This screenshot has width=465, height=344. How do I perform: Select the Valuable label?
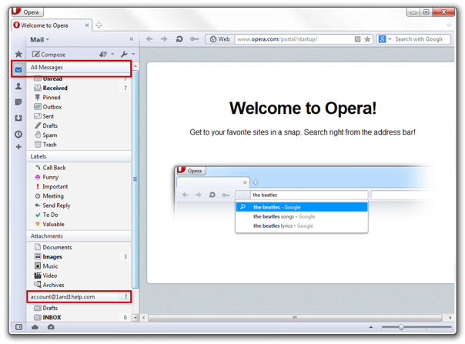(79, 225)
